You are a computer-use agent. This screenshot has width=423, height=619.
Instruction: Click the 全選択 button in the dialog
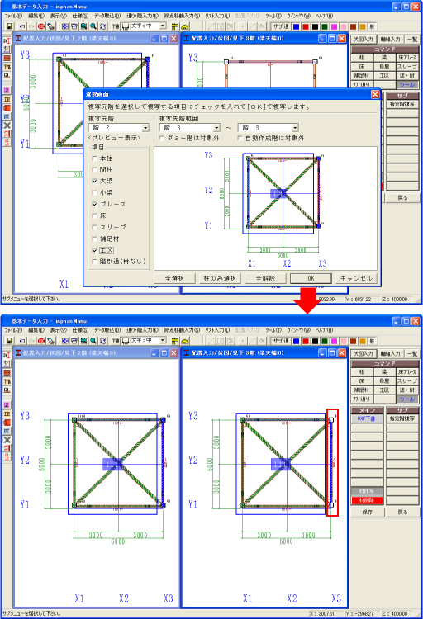coord(174,278)
